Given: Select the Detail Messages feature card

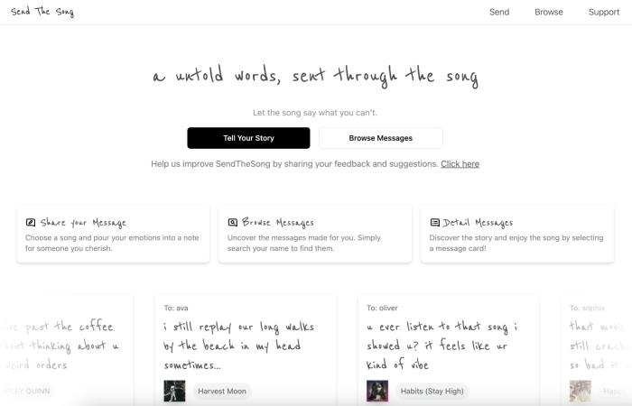Looking at the screenshot, I should coord(517,235).
